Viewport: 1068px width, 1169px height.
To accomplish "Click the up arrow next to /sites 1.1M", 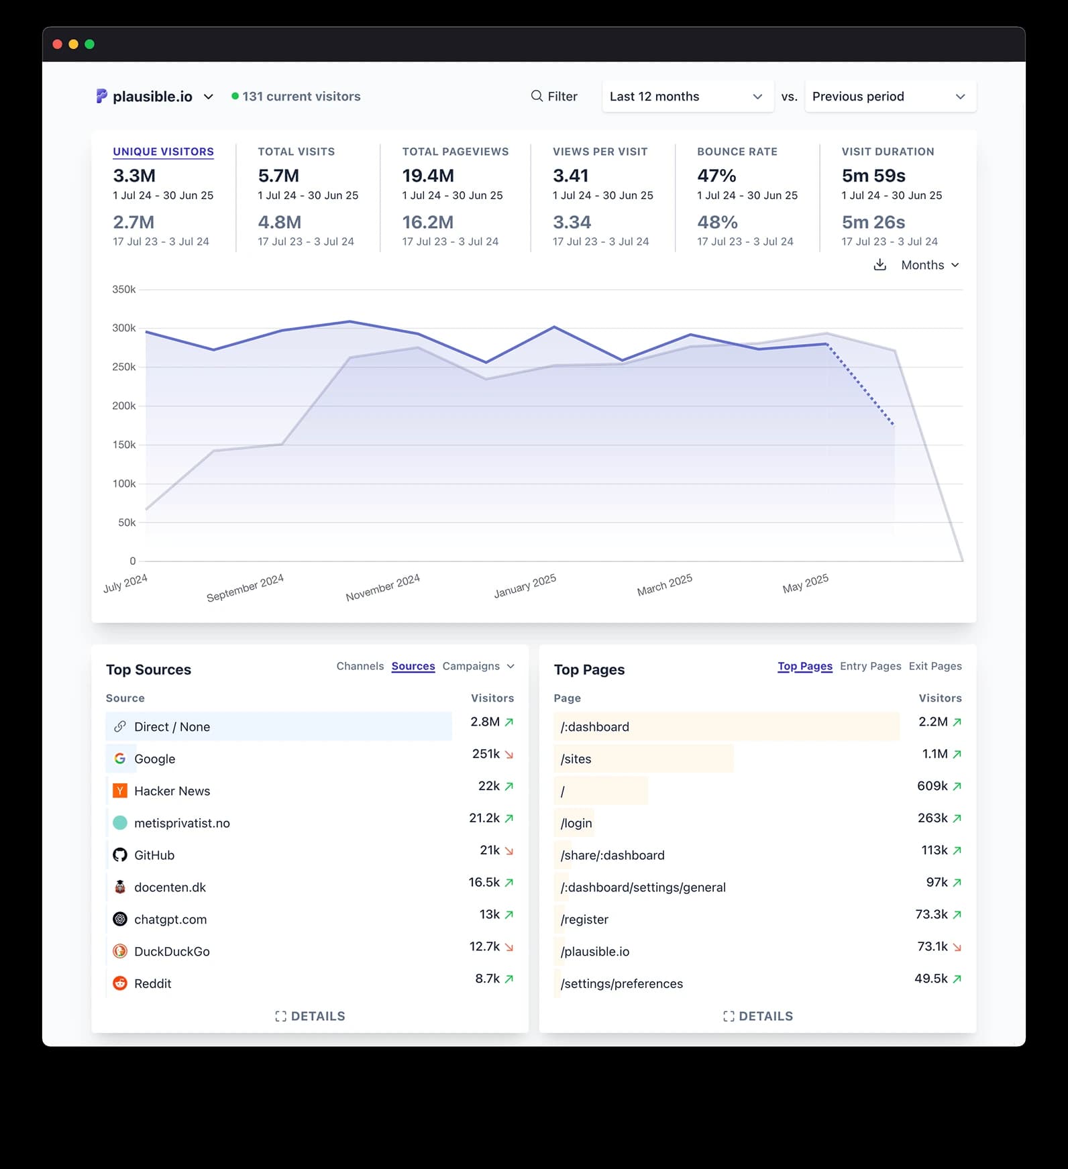I will click(957, 755).
